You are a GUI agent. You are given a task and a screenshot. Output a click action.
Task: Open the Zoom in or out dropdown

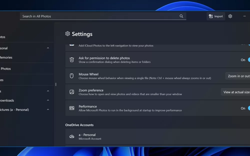coord(238,76)
